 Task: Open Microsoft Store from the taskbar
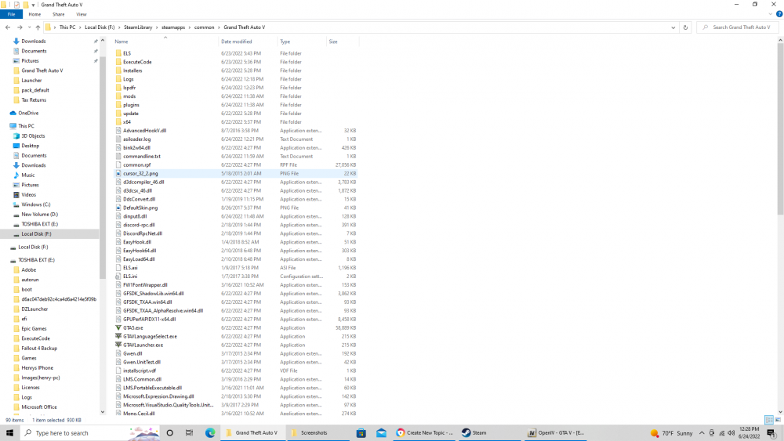(x=361, y=433)
